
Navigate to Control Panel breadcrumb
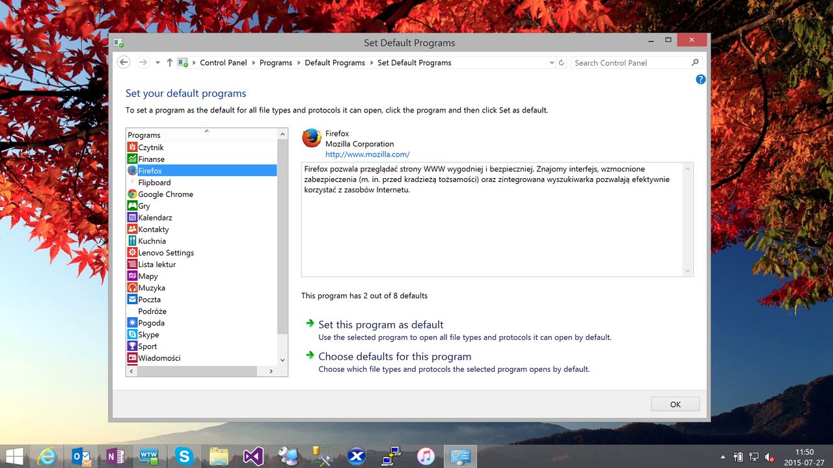tap(223, 62)
